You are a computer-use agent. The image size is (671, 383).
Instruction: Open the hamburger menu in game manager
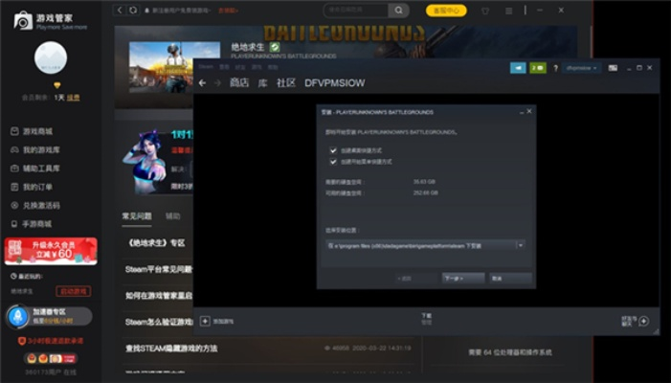click(509, 11)
